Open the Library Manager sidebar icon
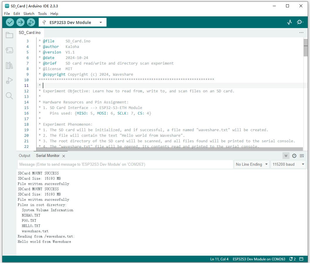This screenshot has height=263, width=310. (9, 65)
